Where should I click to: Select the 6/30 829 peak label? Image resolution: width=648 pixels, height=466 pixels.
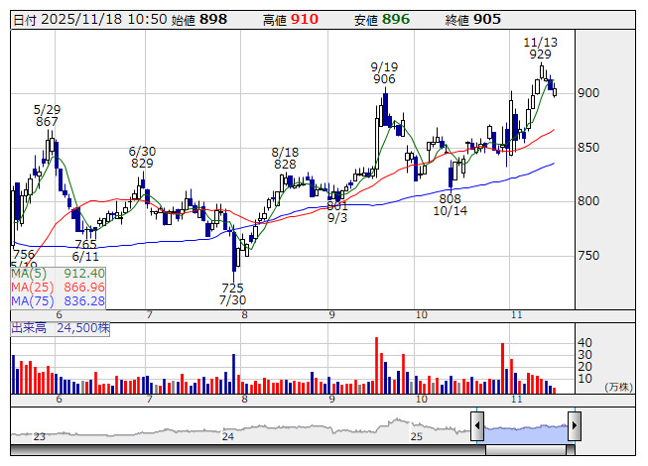(x=142, y=158)
